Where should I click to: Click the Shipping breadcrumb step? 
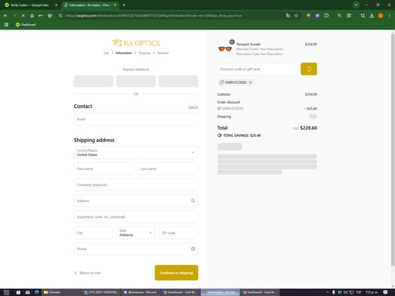tap(144, 53)
